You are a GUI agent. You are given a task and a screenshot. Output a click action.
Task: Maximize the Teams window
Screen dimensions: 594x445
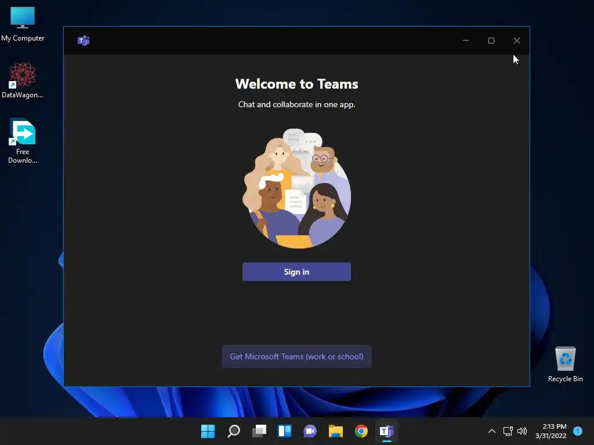[x=491, y=41]
